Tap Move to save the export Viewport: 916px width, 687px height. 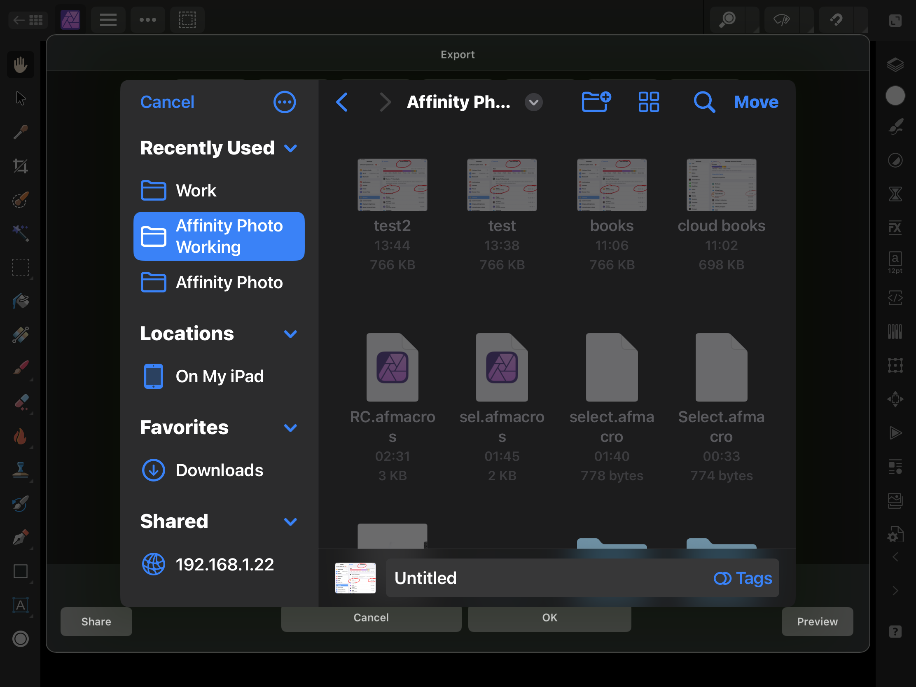point(756,102)
